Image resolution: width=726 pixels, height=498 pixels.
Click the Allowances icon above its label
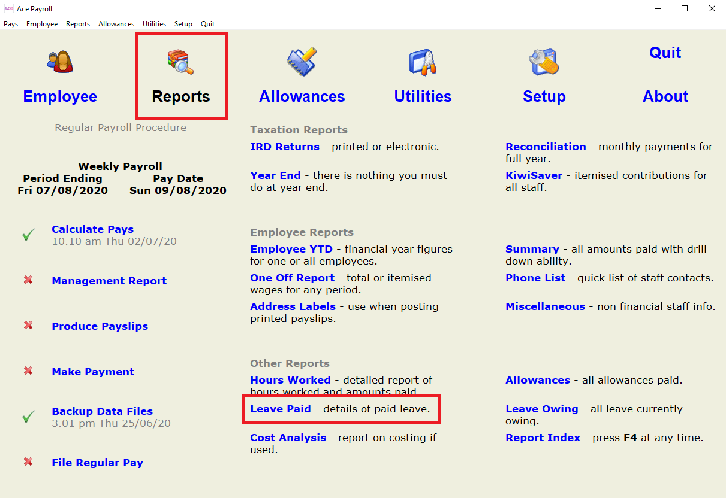coord(302,62)
